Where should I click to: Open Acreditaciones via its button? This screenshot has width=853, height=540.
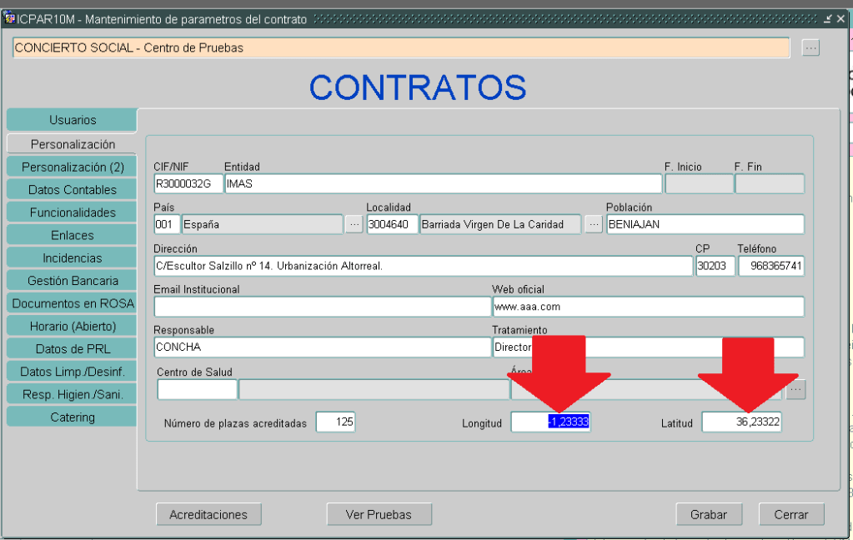pyautogui.click(x=208, y=515)
